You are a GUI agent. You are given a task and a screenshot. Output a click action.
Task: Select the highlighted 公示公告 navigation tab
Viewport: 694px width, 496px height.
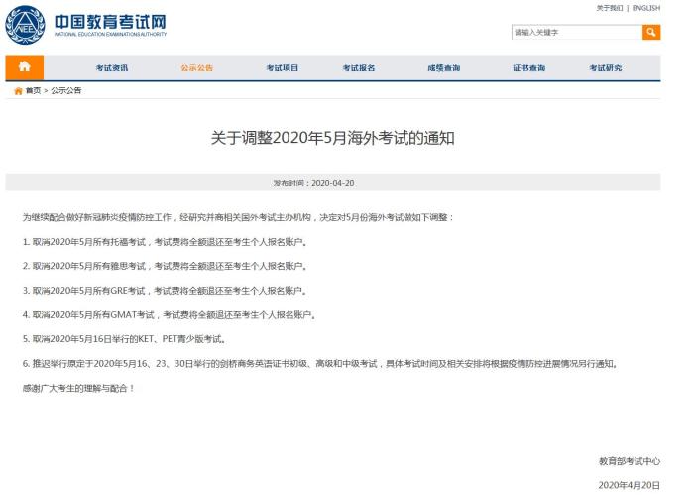[196, 68]
